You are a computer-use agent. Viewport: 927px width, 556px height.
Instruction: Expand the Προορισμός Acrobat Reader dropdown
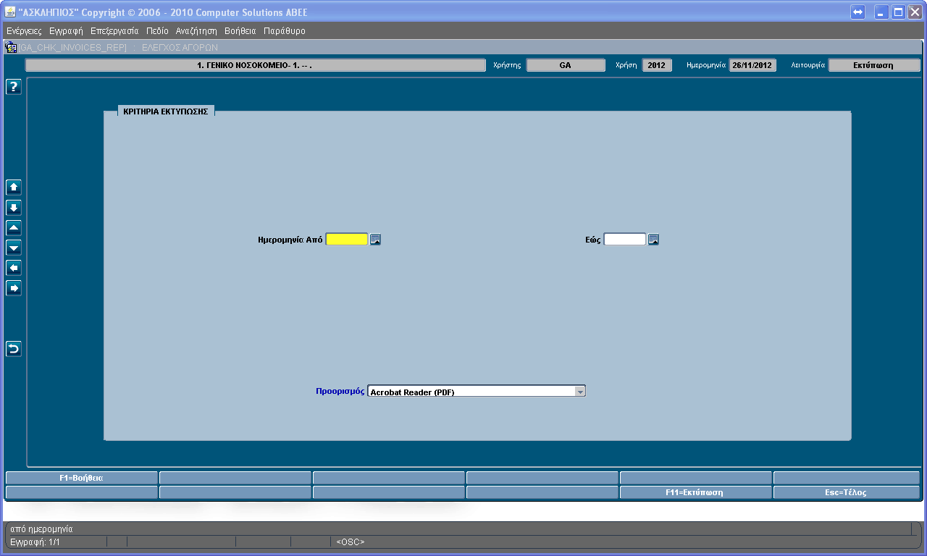579,392
